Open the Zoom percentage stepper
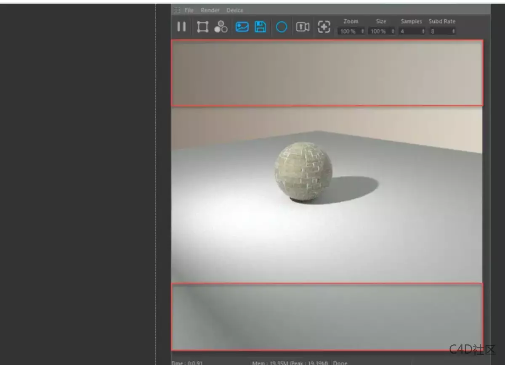The height and width of the screenshot is (365, 505). coord(363,31)
